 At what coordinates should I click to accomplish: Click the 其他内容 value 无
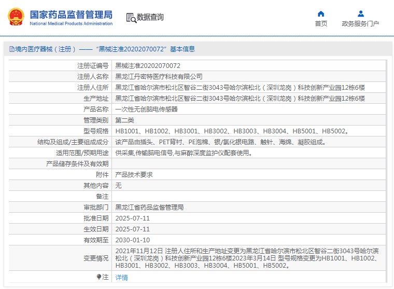coord(118,186)
